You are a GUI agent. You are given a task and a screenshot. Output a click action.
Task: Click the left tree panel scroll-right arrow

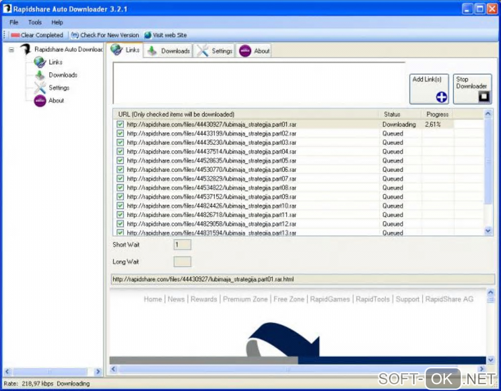[x=98, y=371]
